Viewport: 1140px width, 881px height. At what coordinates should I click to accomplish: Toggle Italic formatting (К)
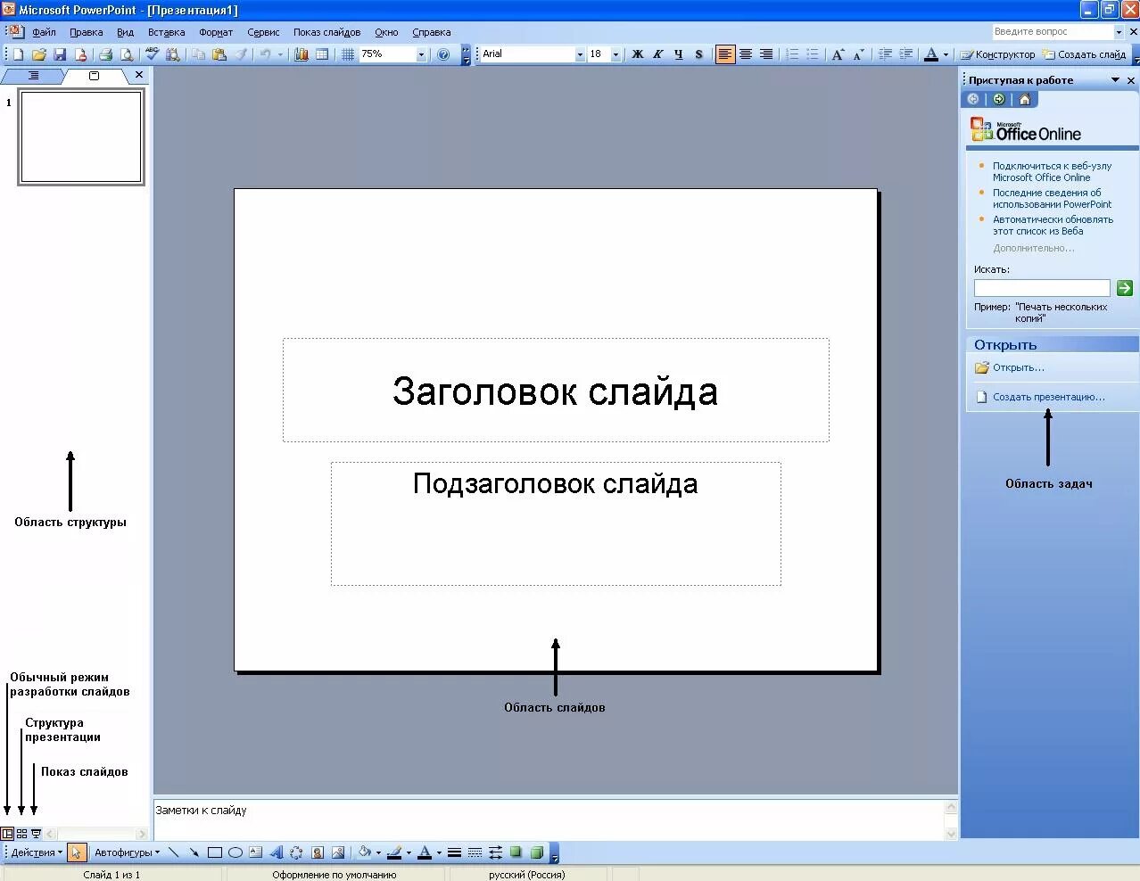658,54
